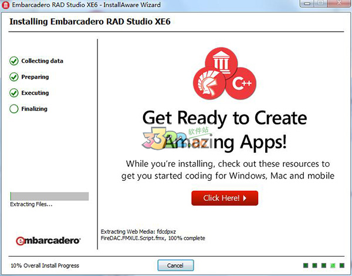Minimize the InstallAware Wizard window
The image size is (352, 276).
[x=307, y=4]
